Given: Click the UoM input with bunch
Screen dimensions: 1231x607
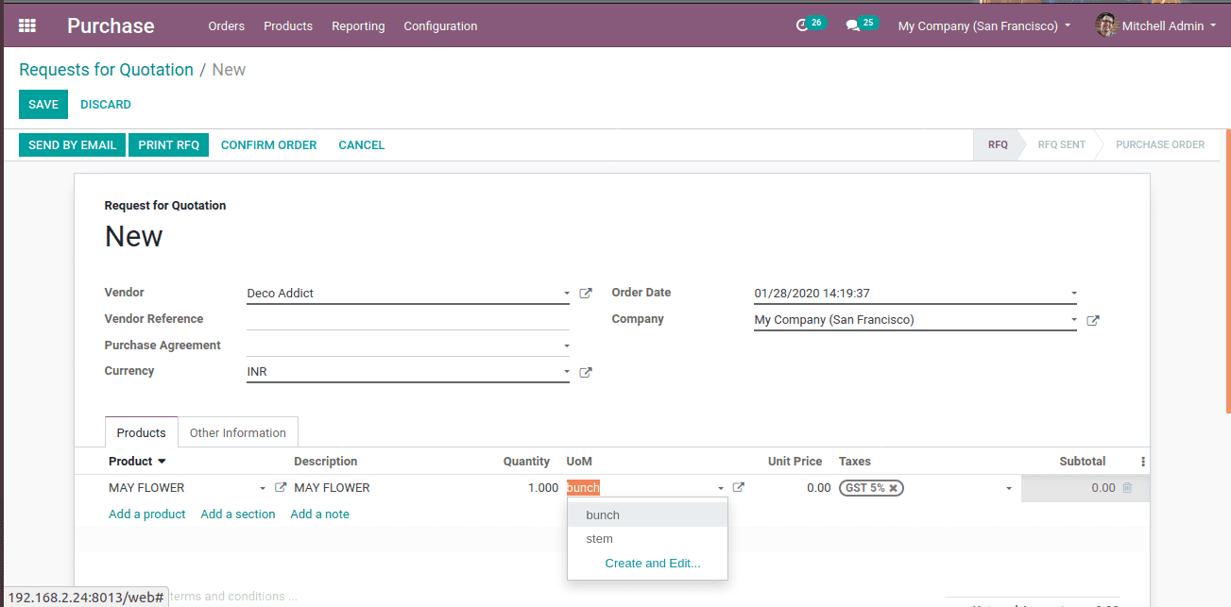Looking at the screenshot, I should pyautogui.click(x=640, y=488).
